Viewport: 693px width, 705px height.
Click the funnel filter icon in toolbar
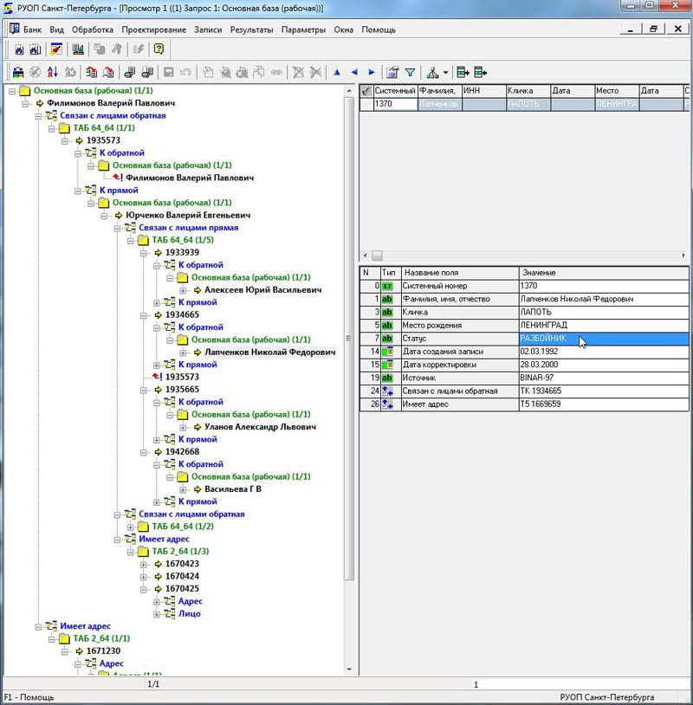click(x=410, y=73)
